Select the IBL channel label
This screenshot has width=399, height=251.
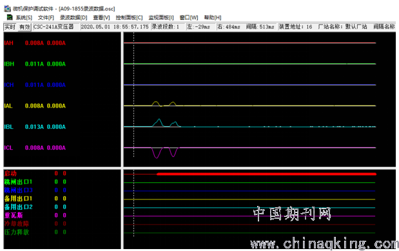[8, 127]
